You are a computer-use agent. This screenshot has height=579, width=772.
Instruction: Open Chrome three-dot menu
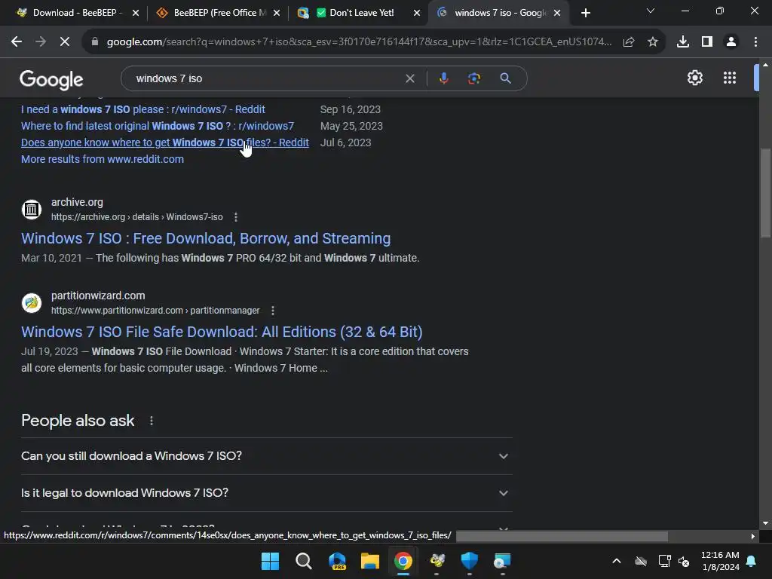point(755,42)
